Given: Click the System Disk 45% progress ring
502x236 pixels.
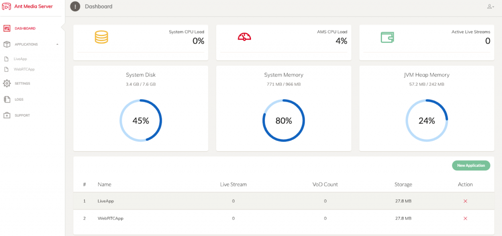Looking at the screenshot, I should pos(141,120).
